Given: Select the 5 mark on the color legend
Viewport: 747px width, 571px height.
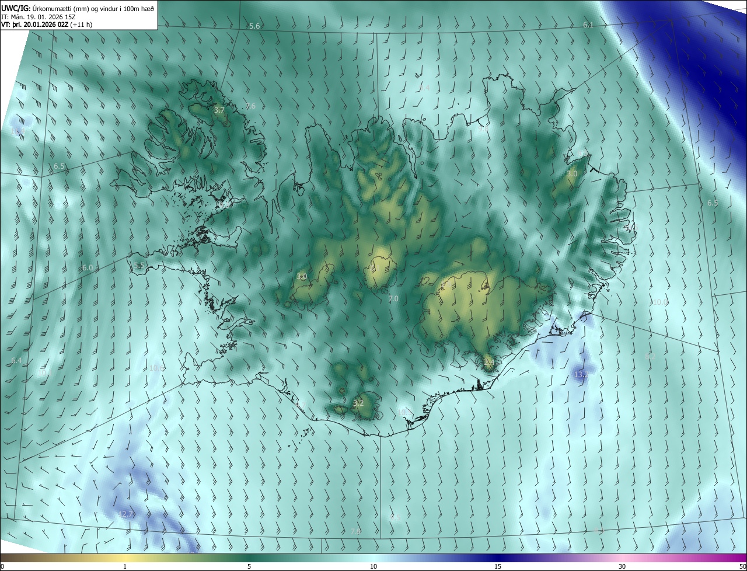Looking at the screenshot, I should pos(249,567).
